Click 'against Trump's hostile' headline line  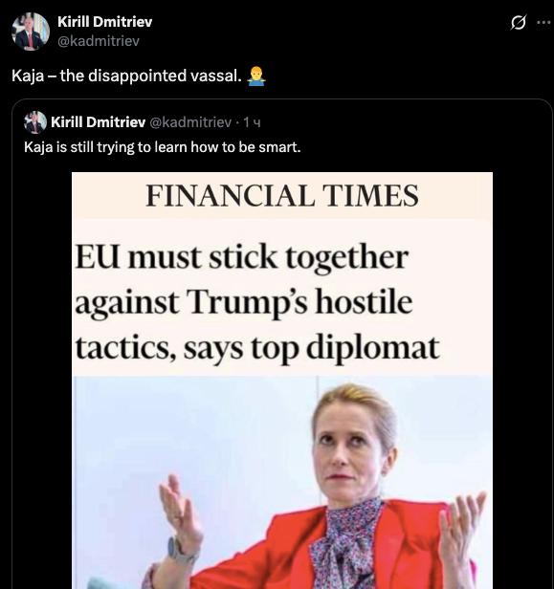(x=244, y=303)
